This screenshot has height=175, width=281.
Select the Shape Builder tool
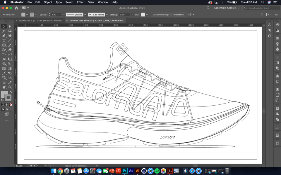pos(4,64)
